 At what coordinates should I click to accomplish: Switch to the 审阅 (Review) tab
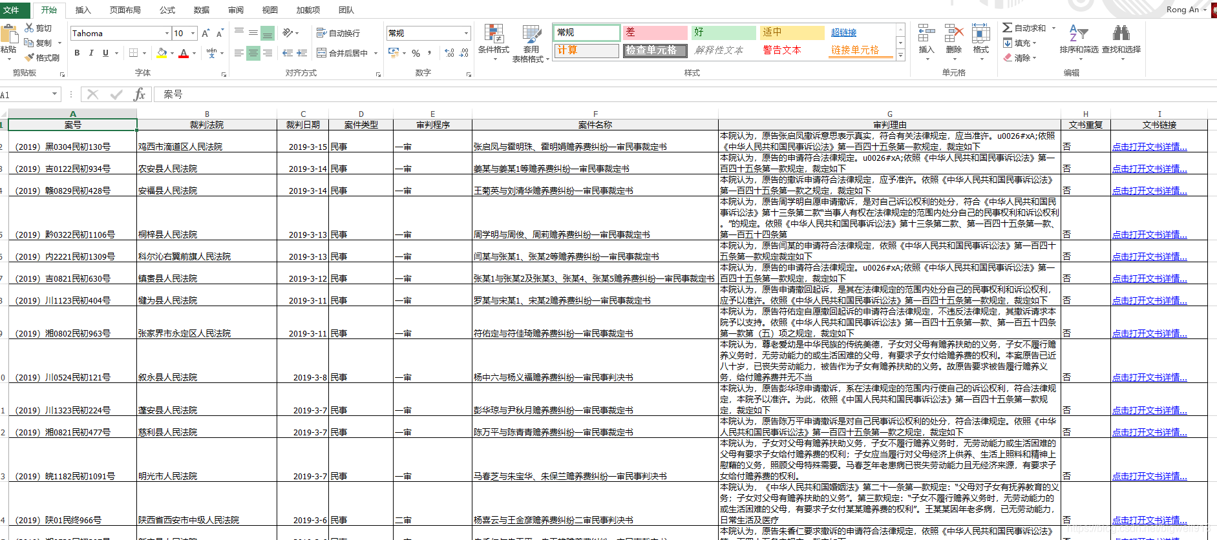[236, 10]
